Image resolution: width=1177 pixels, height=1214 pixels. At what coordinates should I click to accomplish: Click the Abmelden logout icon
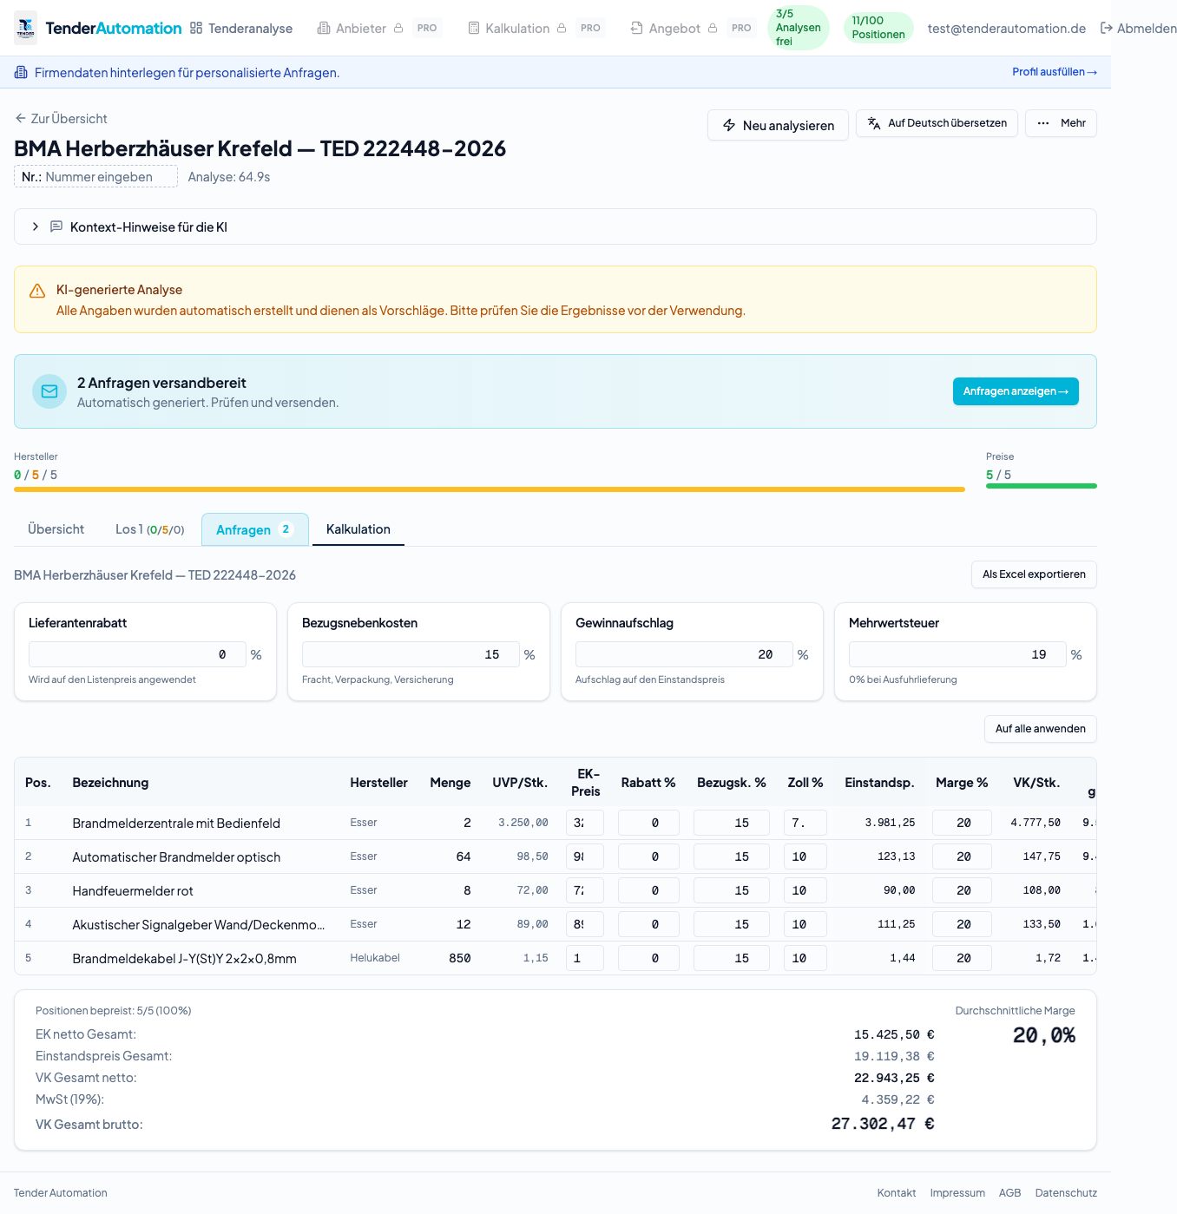coord(1107,29)
